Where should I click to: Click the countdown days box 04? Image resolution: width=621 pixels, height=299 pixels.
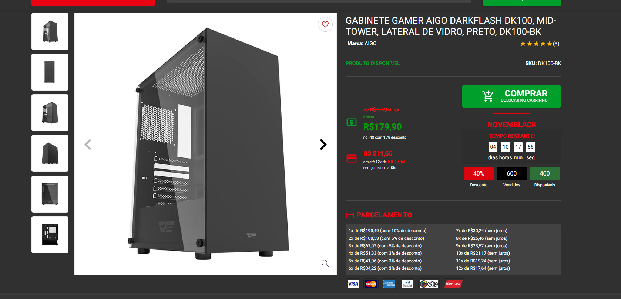click(493, 147)
